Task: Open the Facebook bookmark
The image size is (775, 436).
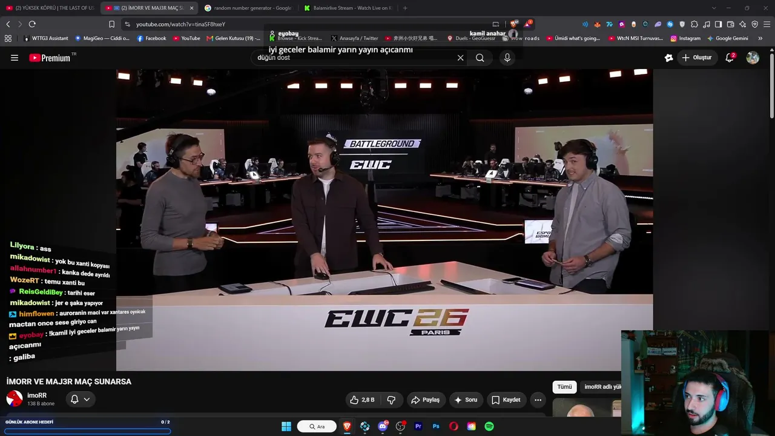Action: (151, 38)
